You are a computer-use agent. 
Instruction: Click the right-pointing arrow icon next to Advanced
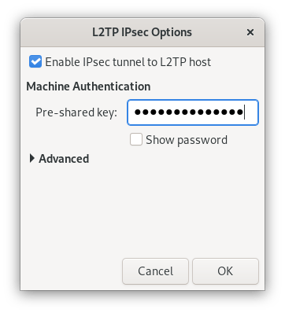tap(32, 158)
